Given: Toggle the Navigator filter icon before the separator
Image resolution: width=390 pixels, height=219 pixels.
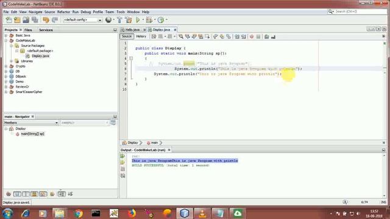Looking at the screenshot, I should click(x=52, y=194).
